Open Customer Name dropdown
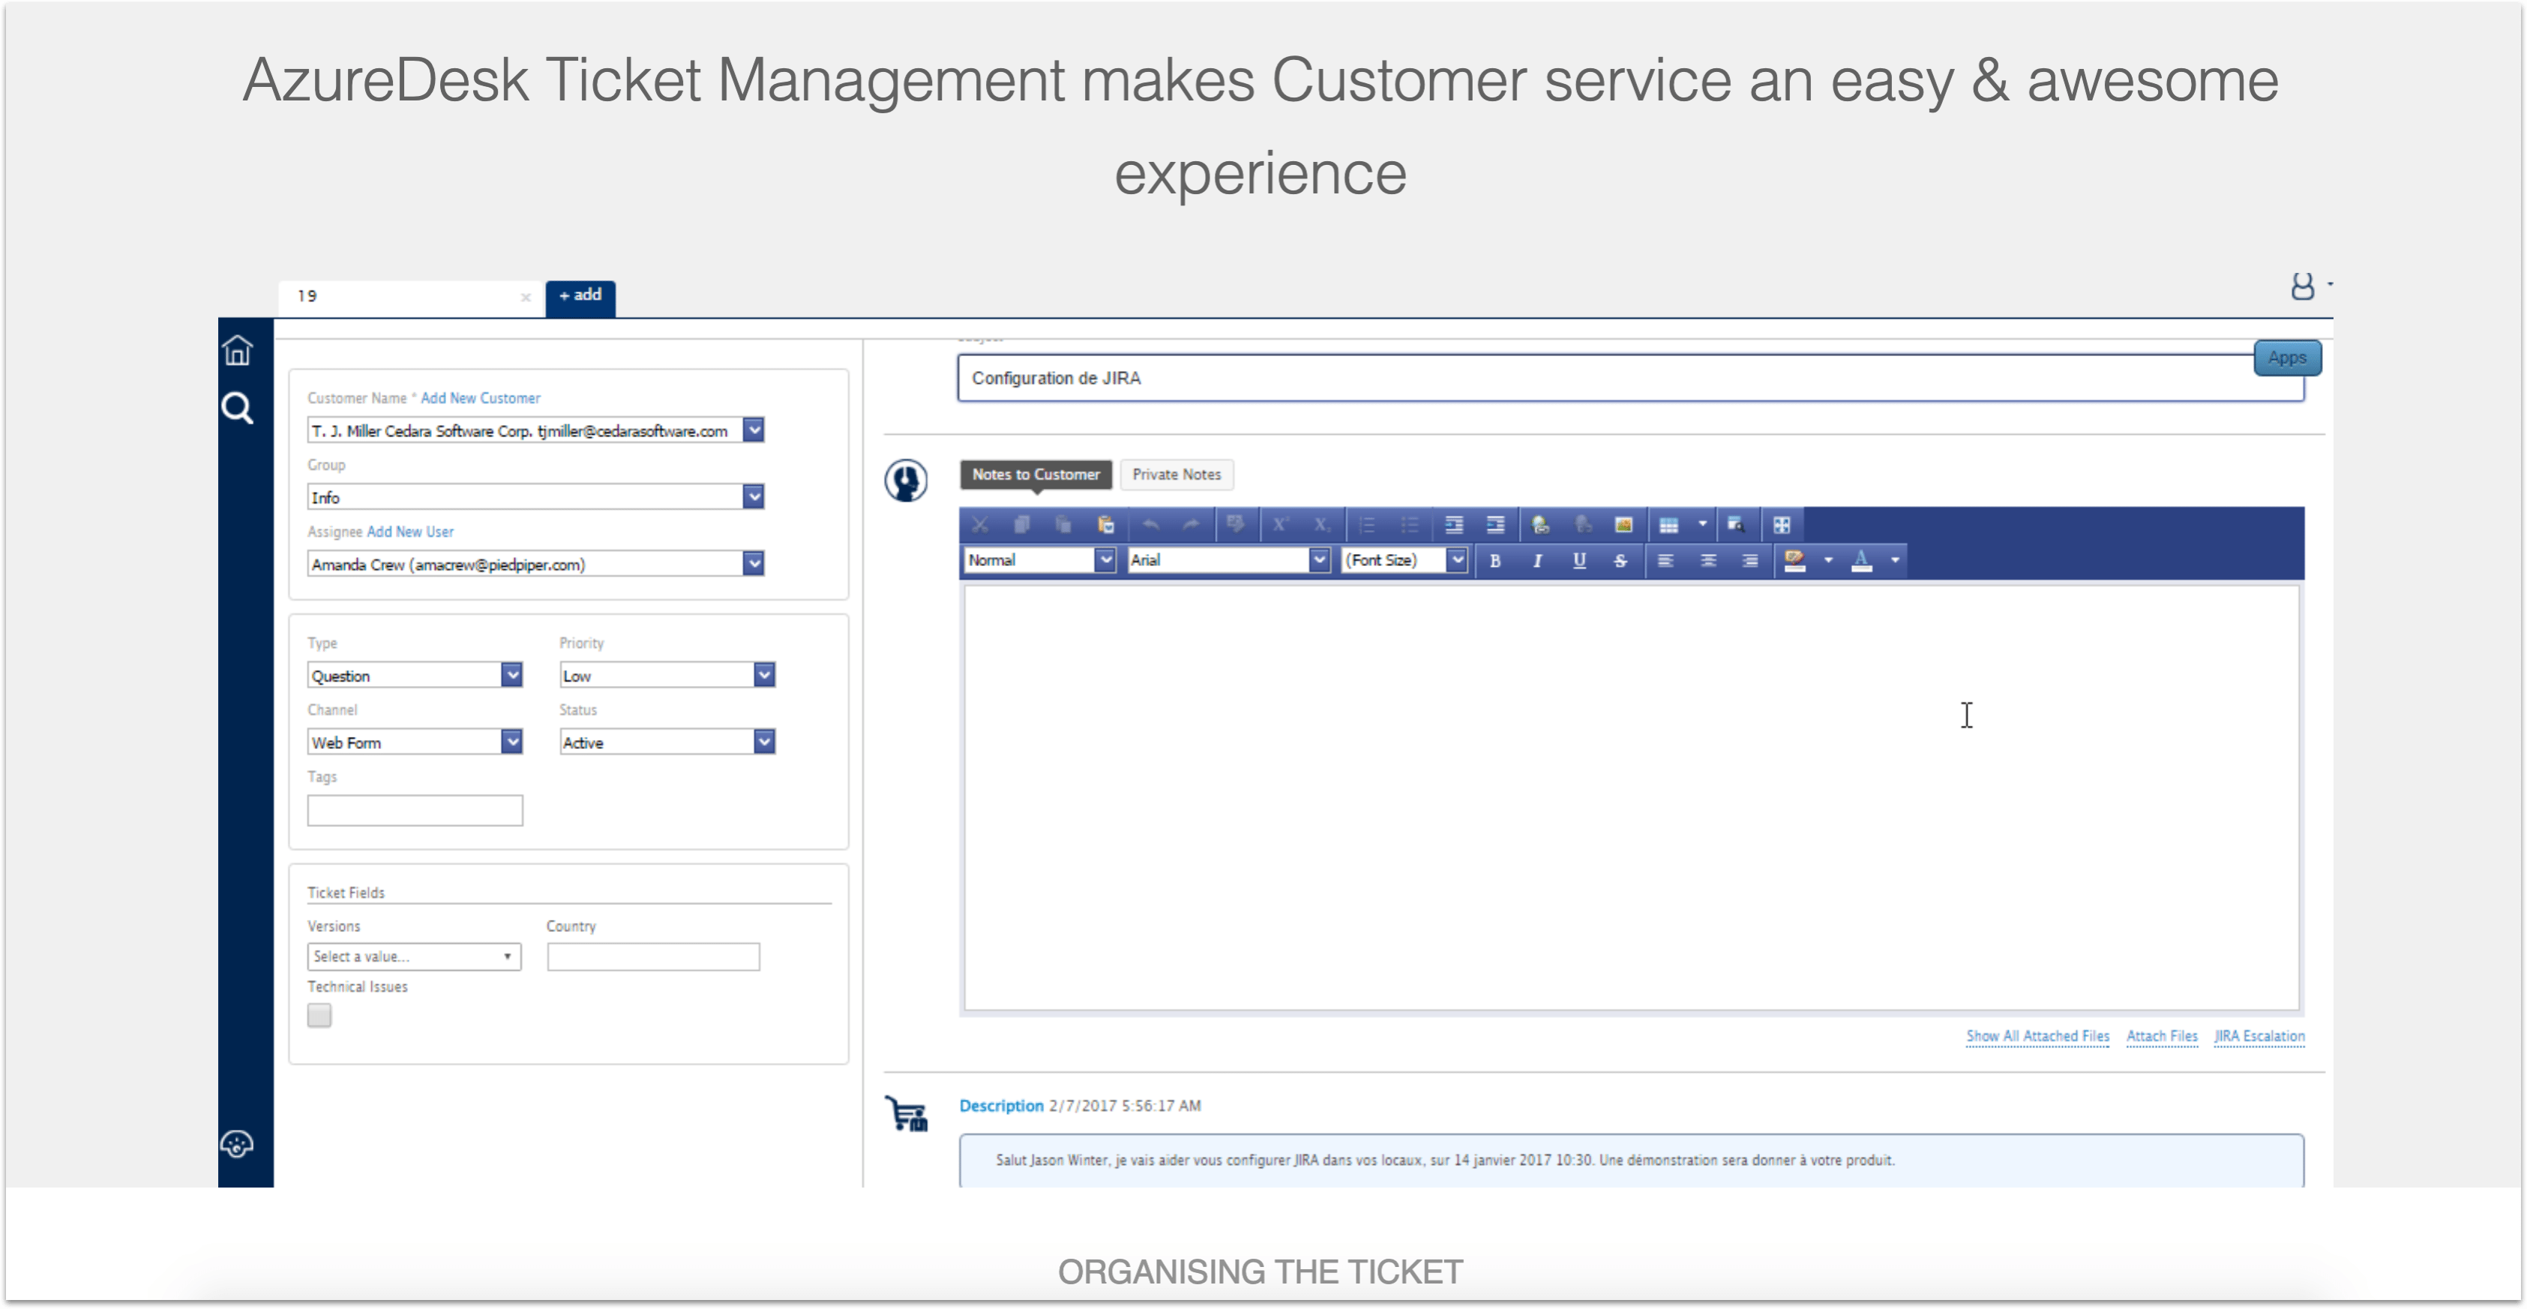Screen dimensions: 2527x1309 [754, 430]
